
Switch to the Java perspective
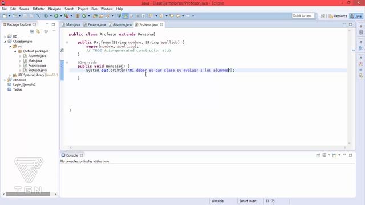point(356,16)
